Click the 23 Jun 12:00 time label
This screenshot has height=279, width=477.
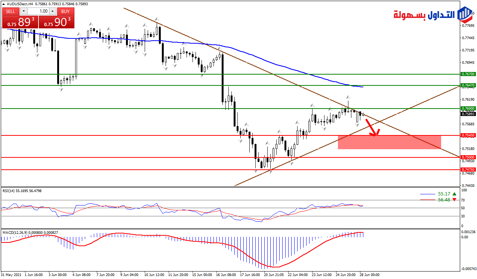(322, 275)
